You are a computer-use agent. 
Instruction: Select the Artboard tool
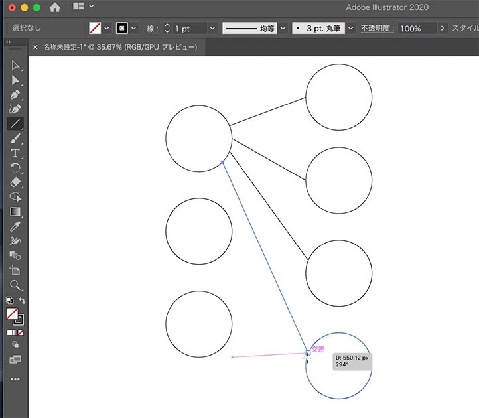pos(15,270)
